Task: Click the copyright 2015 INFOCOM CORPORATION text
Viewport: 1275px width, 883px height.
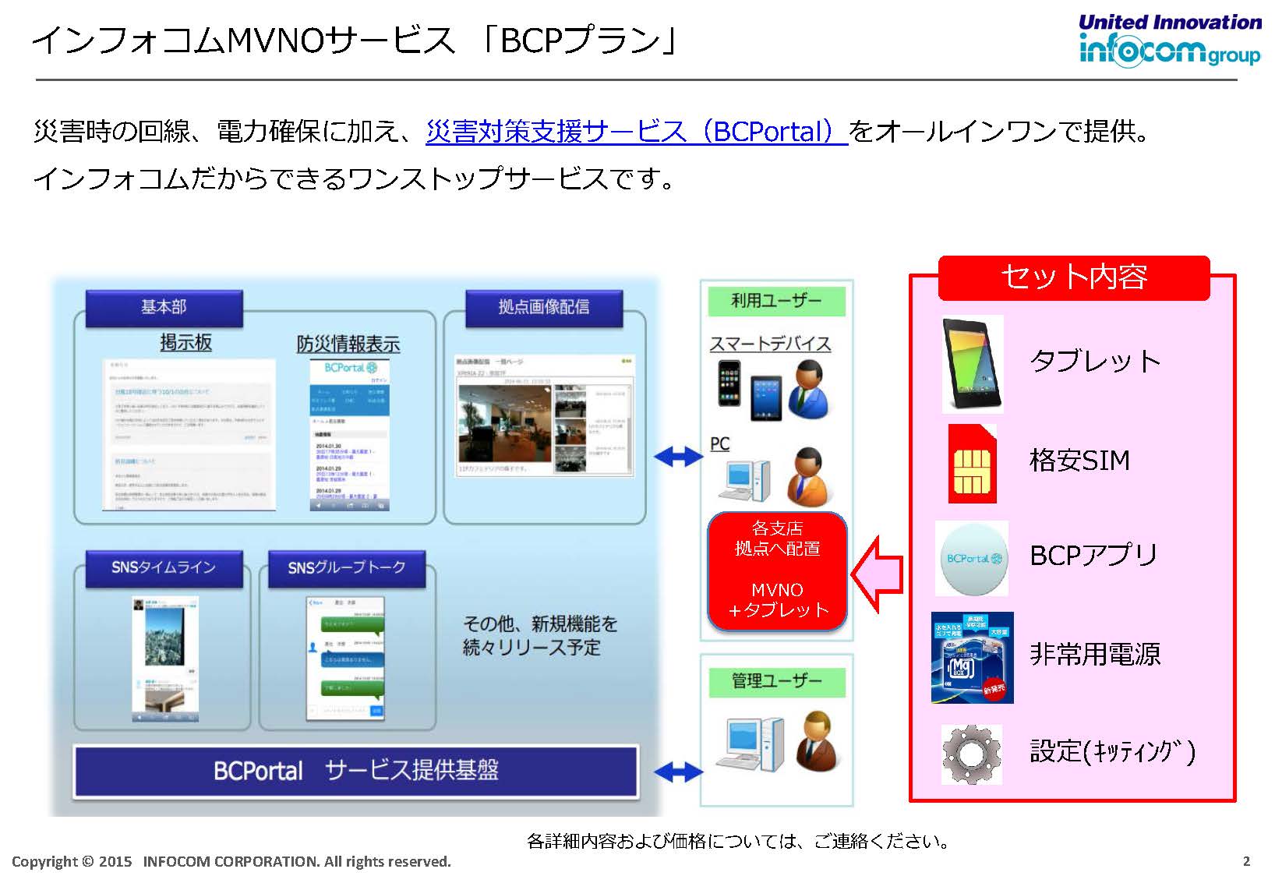Action: click(231, 861)
